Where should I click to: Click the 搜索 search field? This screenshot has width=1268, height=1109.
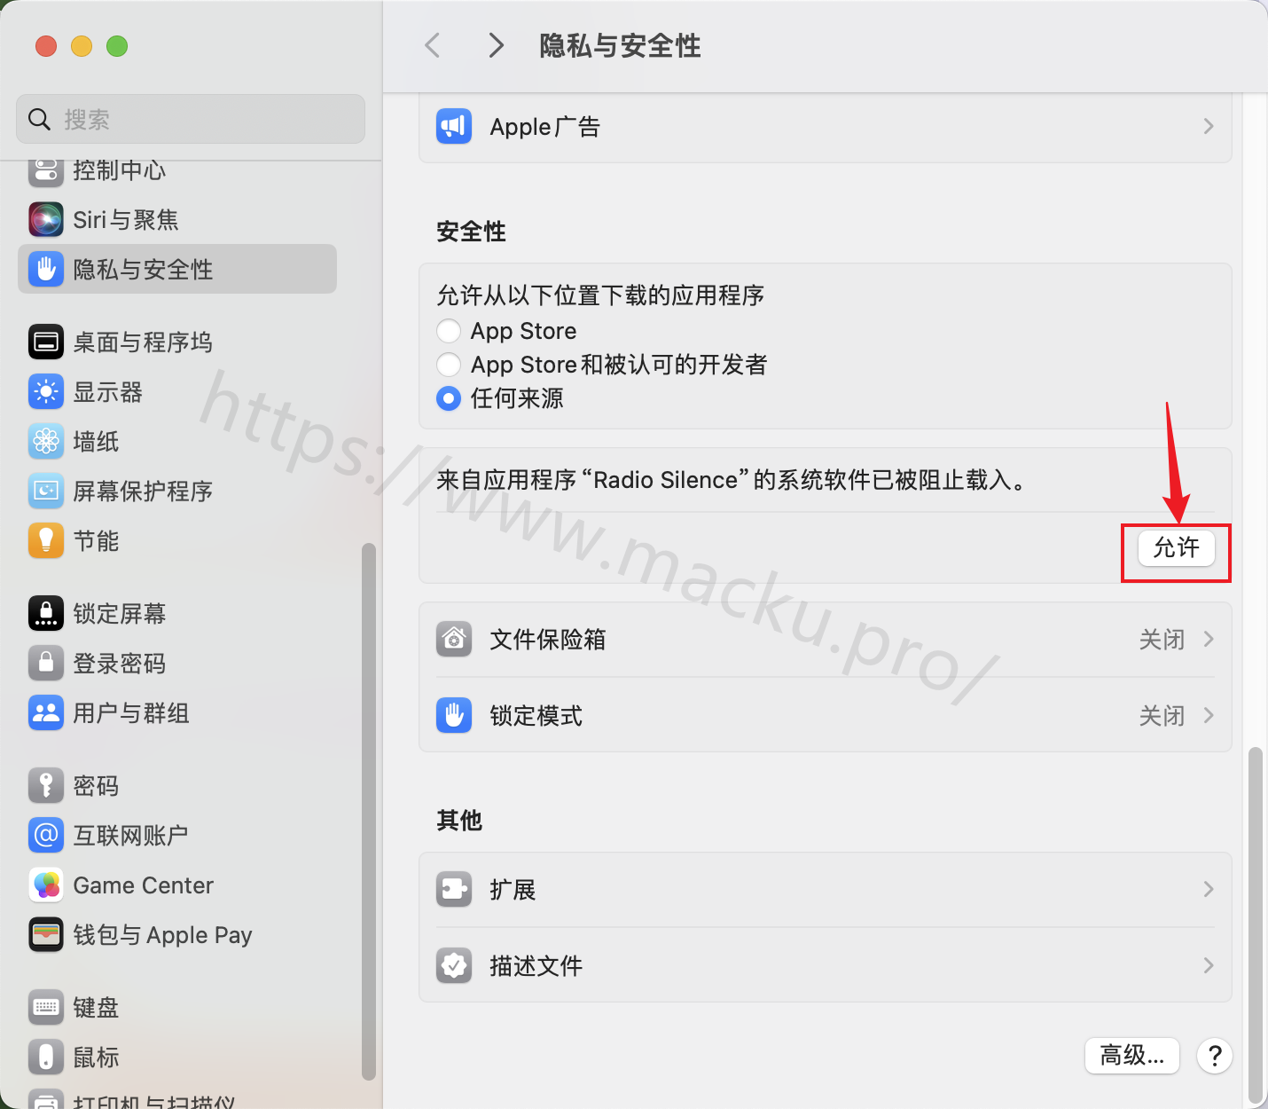coord(191,119)
